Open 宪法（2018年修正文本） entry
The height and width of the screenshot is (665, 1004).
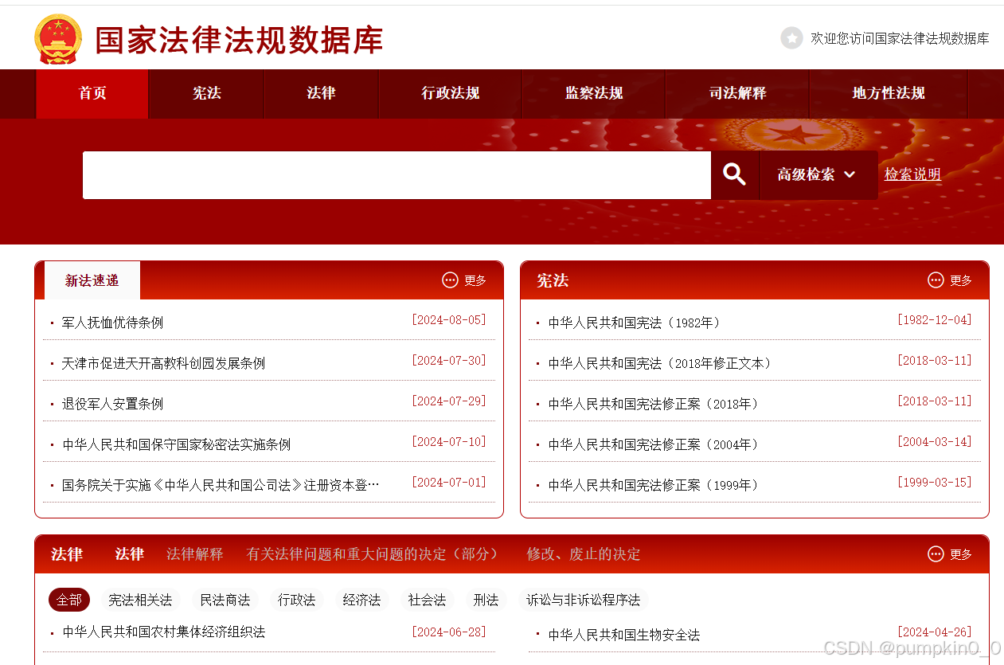click(660, 363)
